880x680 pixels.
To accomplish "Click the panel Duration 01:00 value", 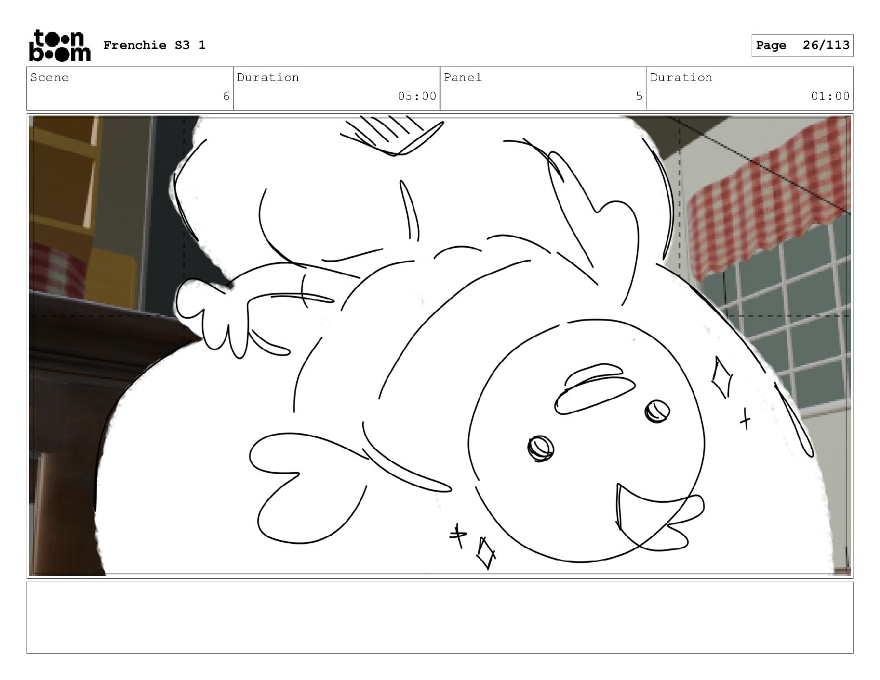I will (x=830, y=96).
